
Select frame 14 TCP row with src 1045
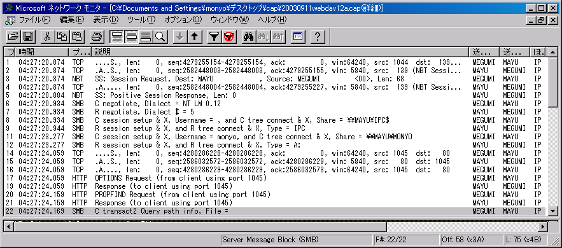(x=274, y=153)
